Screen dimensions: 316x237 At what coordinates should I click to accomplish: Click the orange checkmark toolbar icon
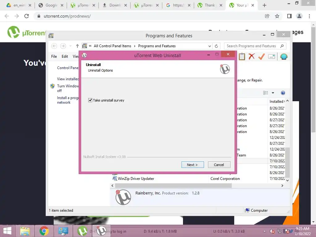click(262, 56)
